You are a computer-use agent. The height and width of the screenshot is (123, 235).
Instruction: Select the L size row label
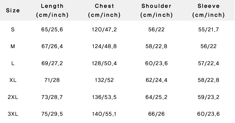point(13,63)
